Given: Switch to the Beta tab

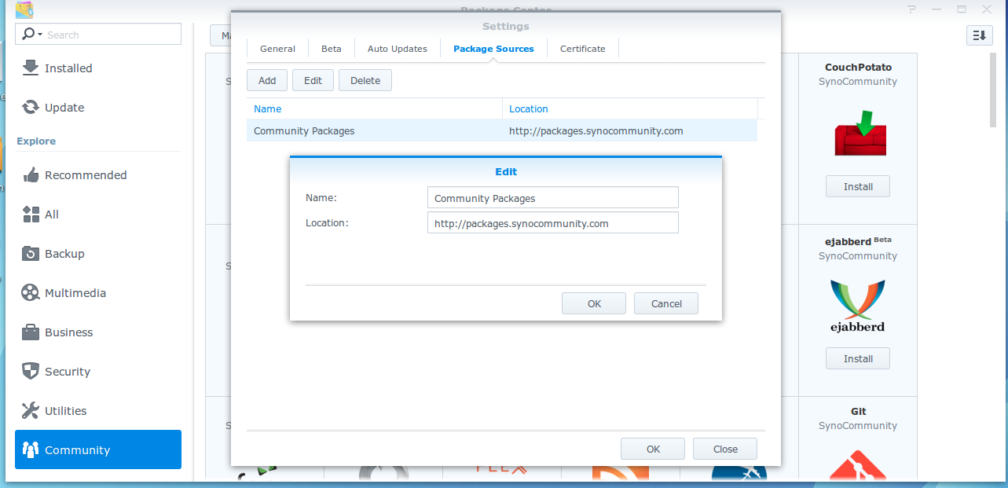Looking at the screenshot, I should pyautogui.click(x=332, y=49).
